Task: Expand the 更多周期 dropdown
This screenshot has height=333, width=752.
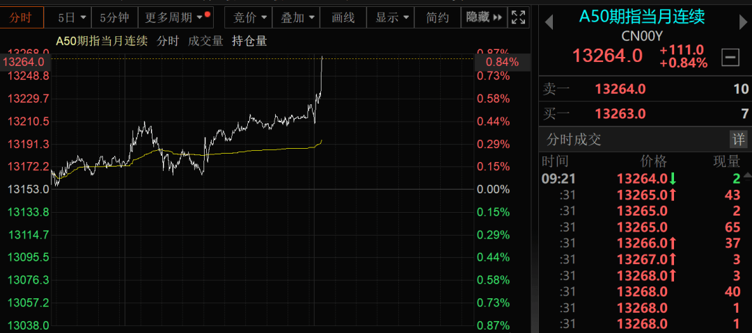Action: pyautogui.click(x=175, y=17)
